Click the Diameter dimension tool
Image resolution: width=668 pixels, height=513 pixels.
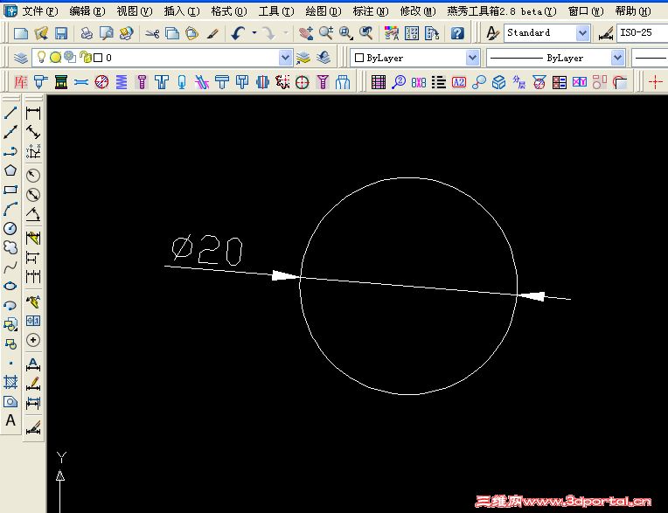tap(33, 195)
